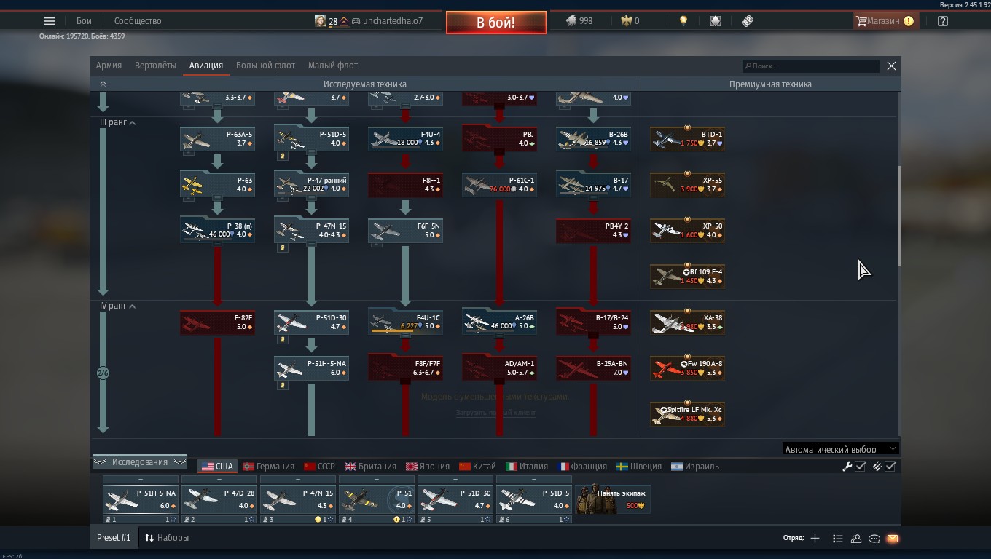Select the P-38 aircraft in tree
The height and width of the screenshot is (559, 991).
point(217,231)
